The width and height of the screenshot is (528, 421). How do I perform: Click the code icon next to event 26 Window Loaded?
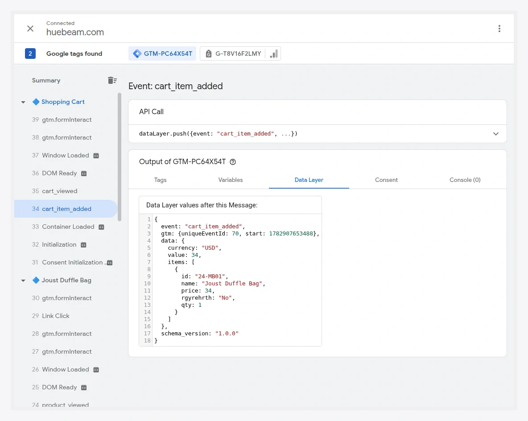(x=96, y=370)
